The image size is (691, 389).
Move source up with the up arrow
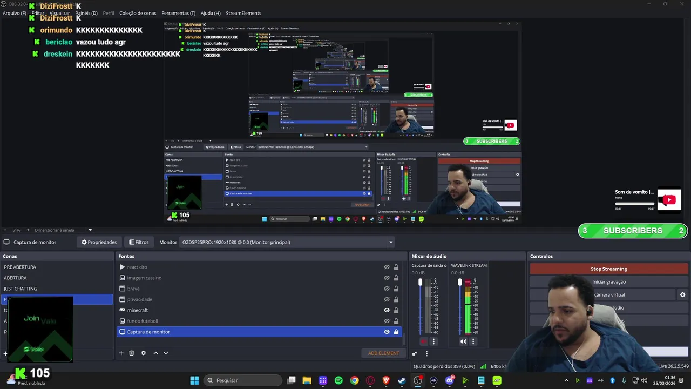(155, 353)
